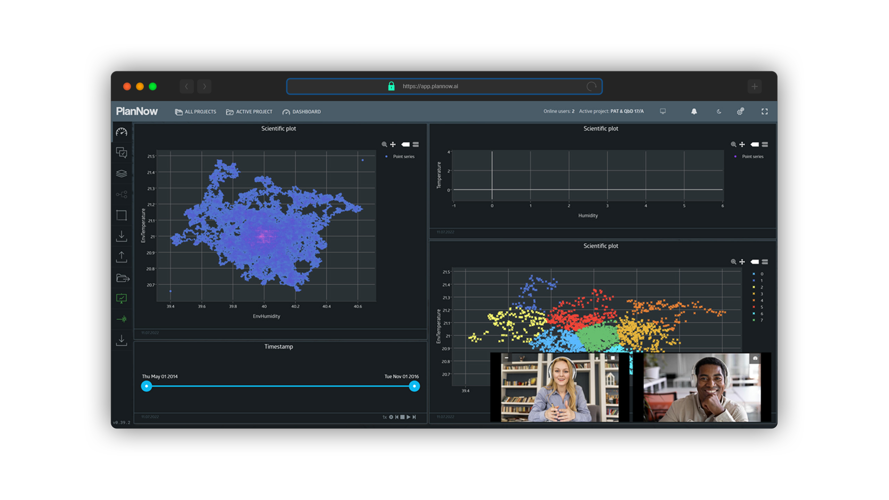Click the Tue Nov 01 2016 slider handle
The width and height of the screenshot is (889, 500).
(x=414, y=386)
